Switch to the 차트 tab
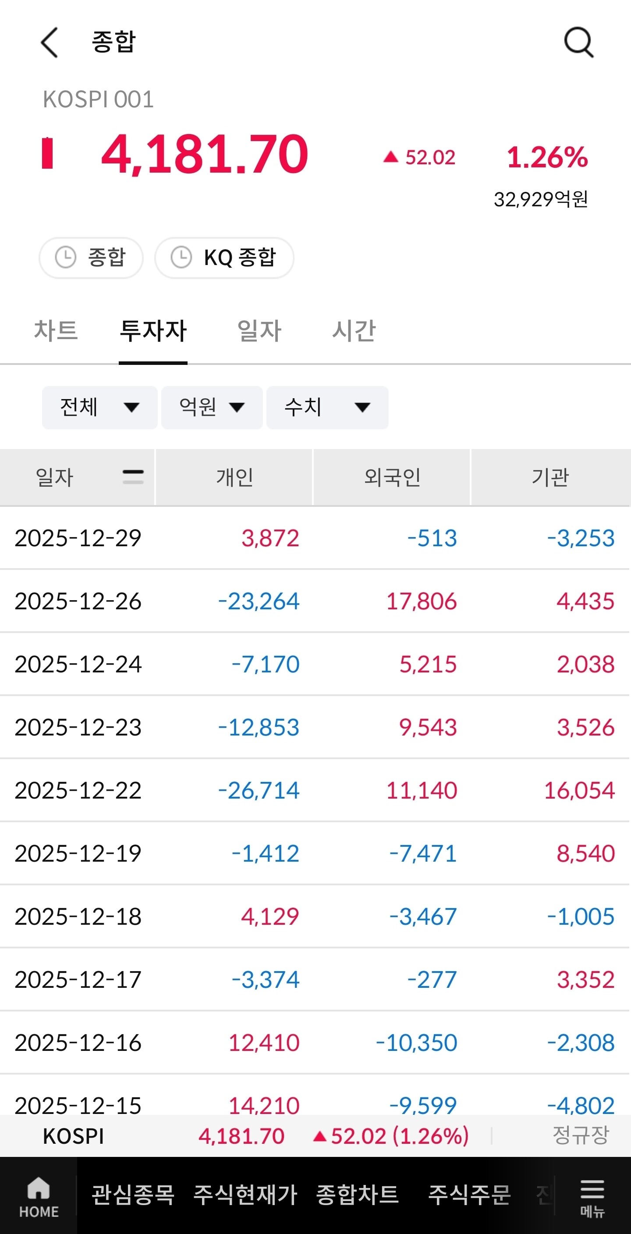The image size is (631, 1234). click(56, 331)
